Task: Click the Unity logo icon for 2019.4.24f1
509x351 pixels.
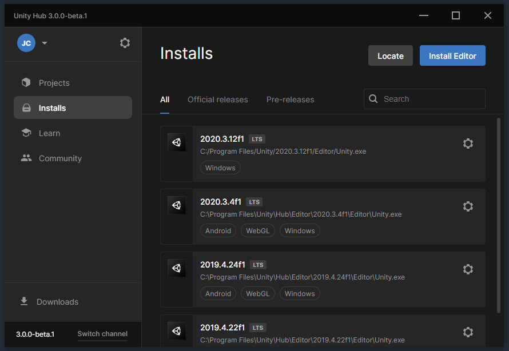Action: click(177, 268)
